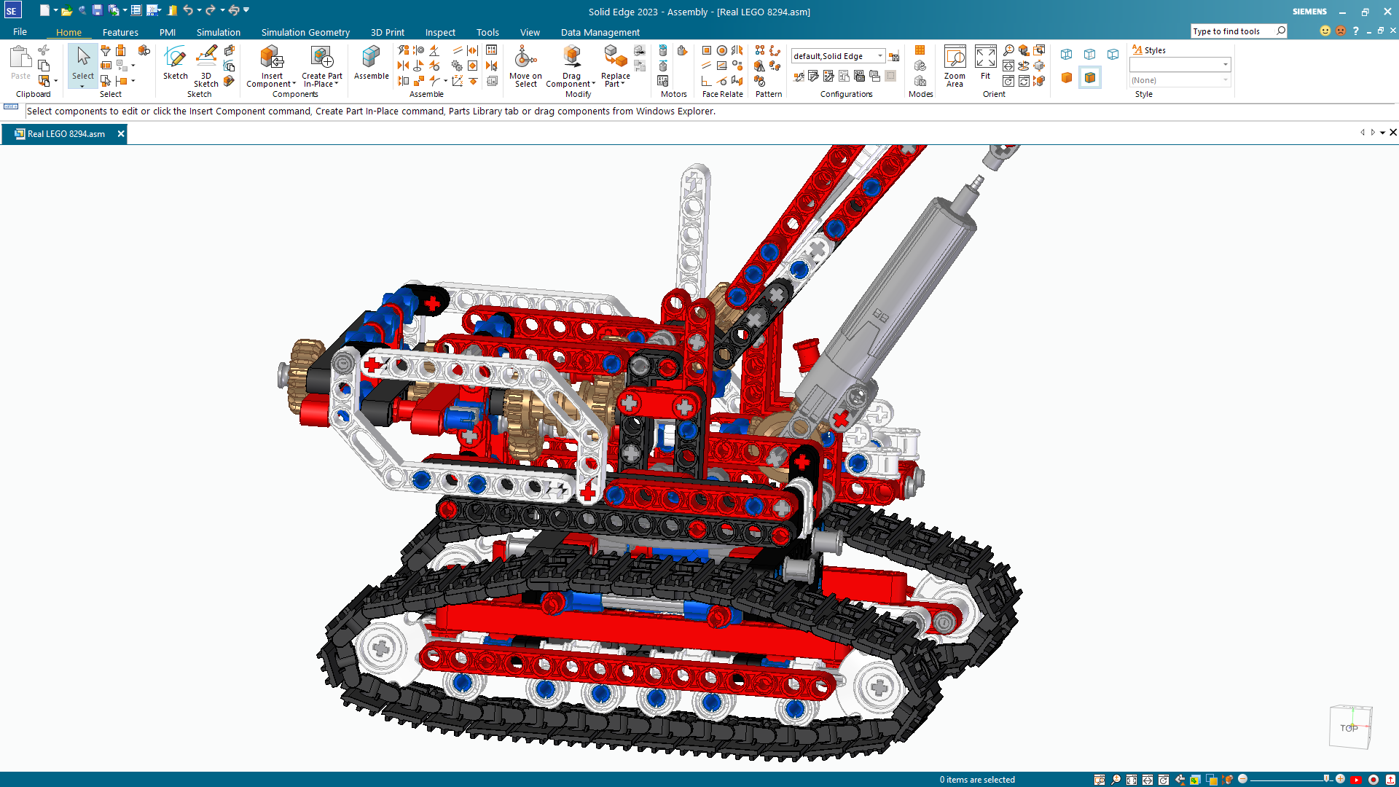Click the Pattern group first icon
Viewport: 1399px width, 787px height.
760,50
